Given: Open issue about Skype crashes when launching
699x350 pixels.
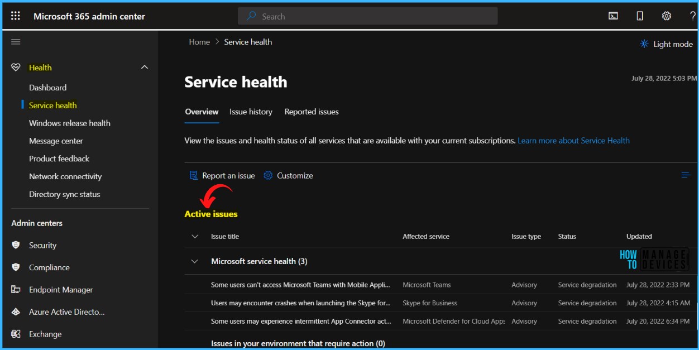Looking at the screenshot, I should (300, 303).
